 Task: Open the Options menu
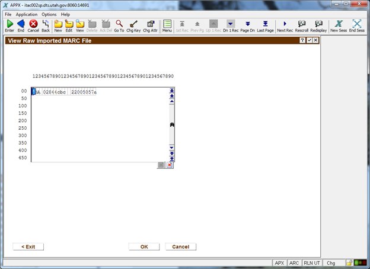(49, 14)
